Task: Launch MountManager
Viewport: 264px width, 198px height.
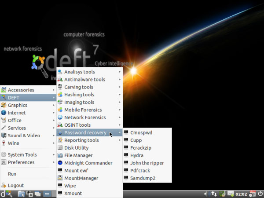Action: 90,178
